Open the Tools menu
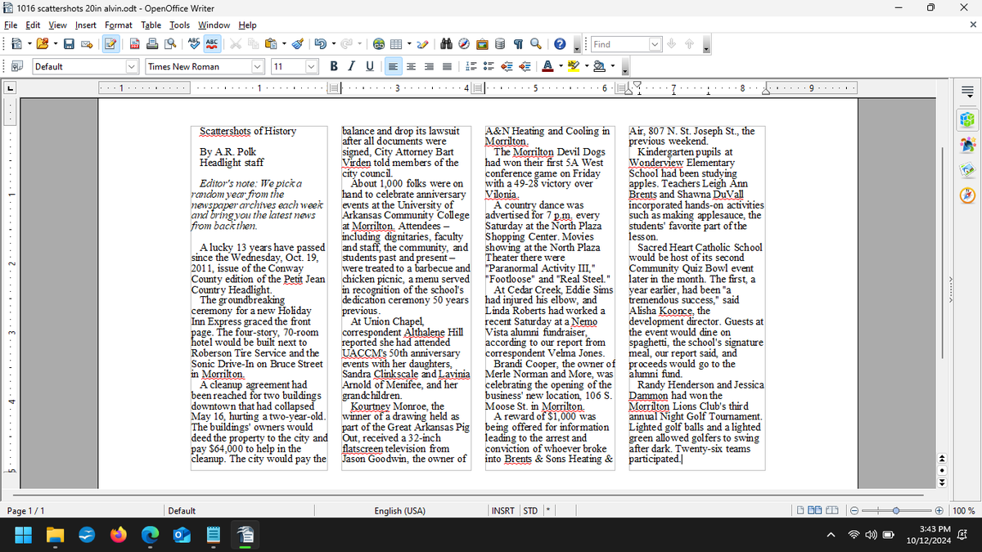The height and width of the screenshot is (552, 982). (x=179, y=25)
